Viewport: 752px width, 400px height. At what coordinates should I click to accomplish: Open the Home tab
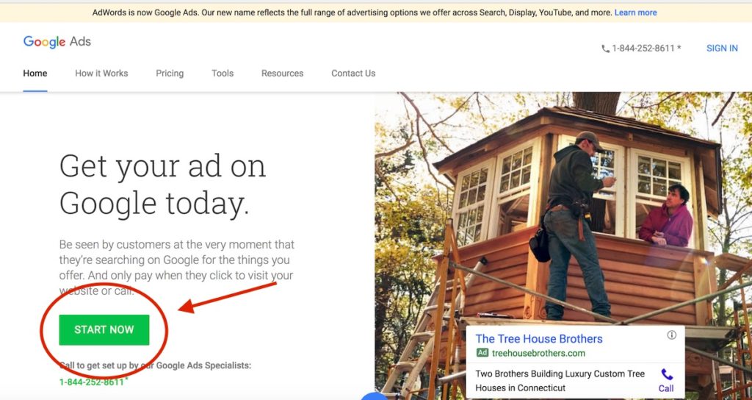pyautogui.click(x=35, y=74)
